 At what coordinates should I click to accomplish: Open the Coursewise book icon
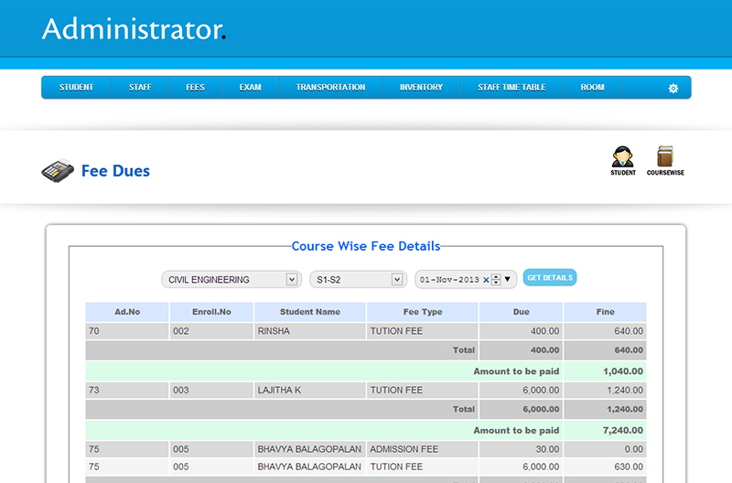click(x=665, y=157)
